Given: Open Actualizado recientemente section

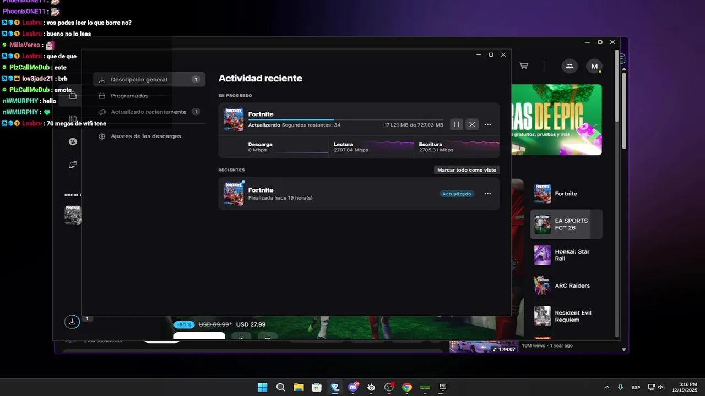Looking at the screenshot, I should [149, 112].
